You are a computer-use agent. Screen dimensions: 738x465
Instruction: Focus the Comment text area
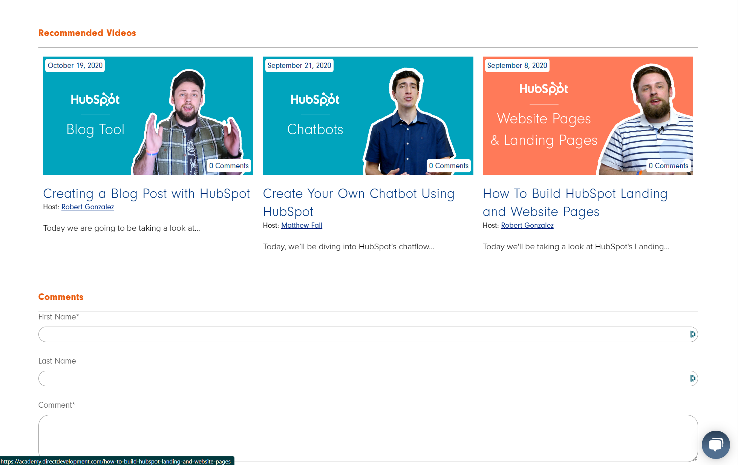tap(368, 438)
